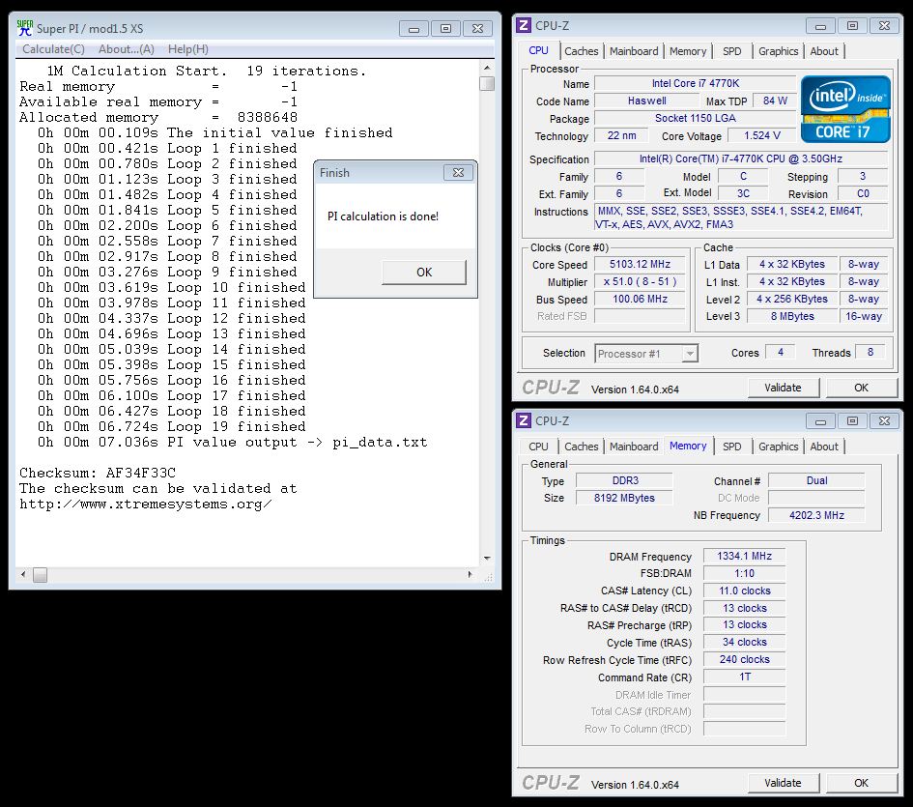Click OK in bottom CPU-Z window
This screenshot has width=913, height=807.
pyautogui.click(x=861, y=783)
